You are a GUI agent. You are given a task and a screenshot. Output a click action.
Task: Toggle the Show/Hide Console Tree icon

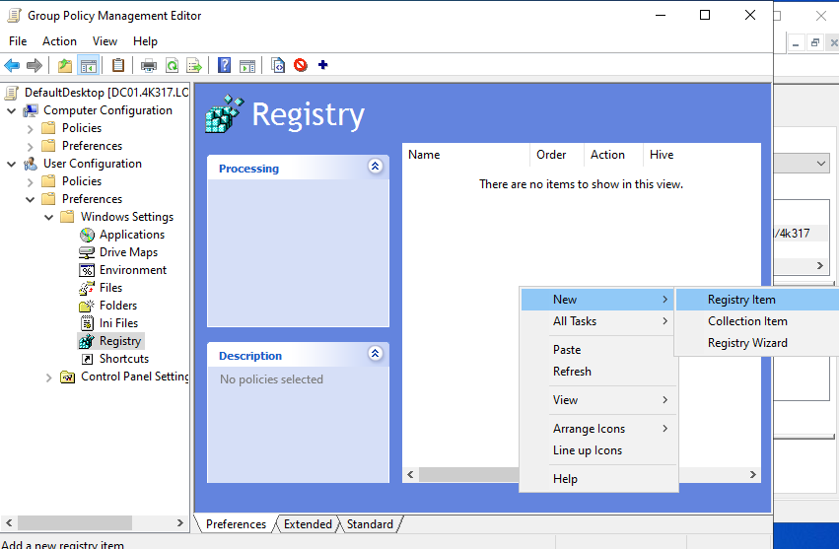coord(88,66)
